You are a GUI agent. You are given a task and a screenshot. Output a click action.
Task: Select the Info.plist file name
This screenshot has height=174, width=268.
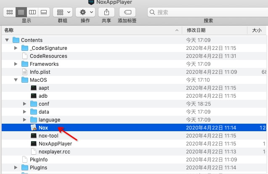pos(40,72)
